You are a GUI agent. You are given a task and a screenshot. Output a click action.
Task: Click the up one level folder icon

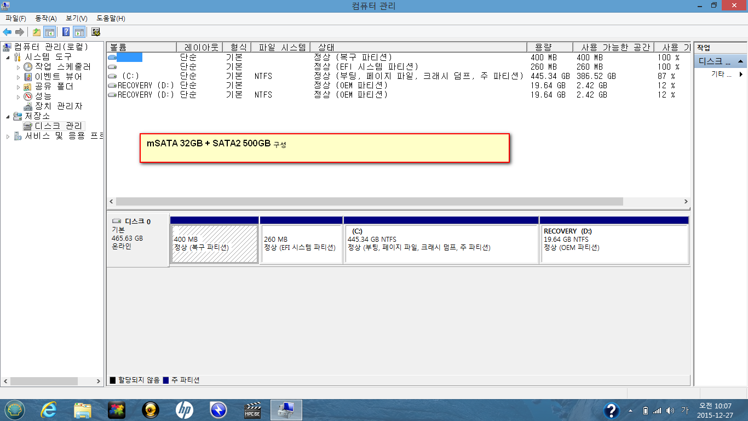click(37, 32)
